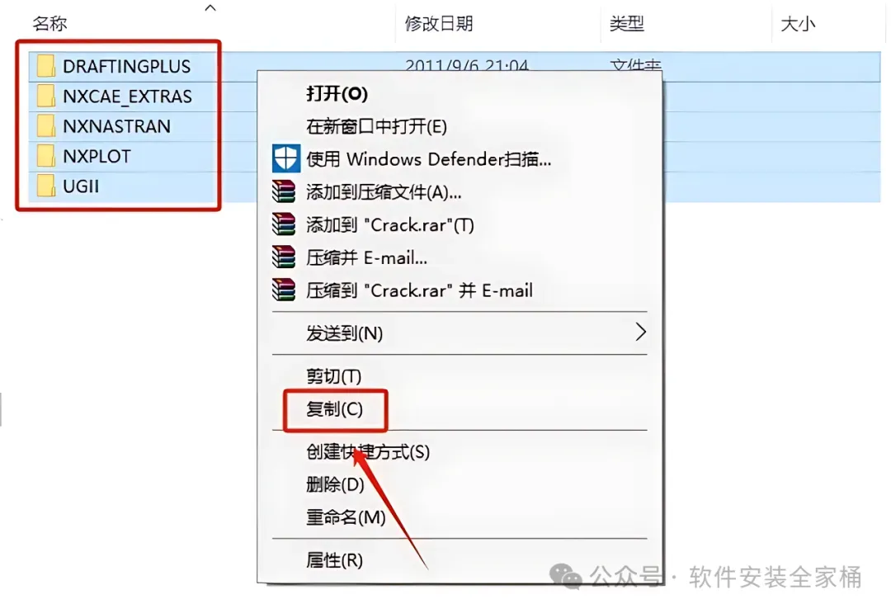The height and width of the screenshot is (613, 891).
Task: Click the Windows Defender shield icon
Action: tap(285, 158)
